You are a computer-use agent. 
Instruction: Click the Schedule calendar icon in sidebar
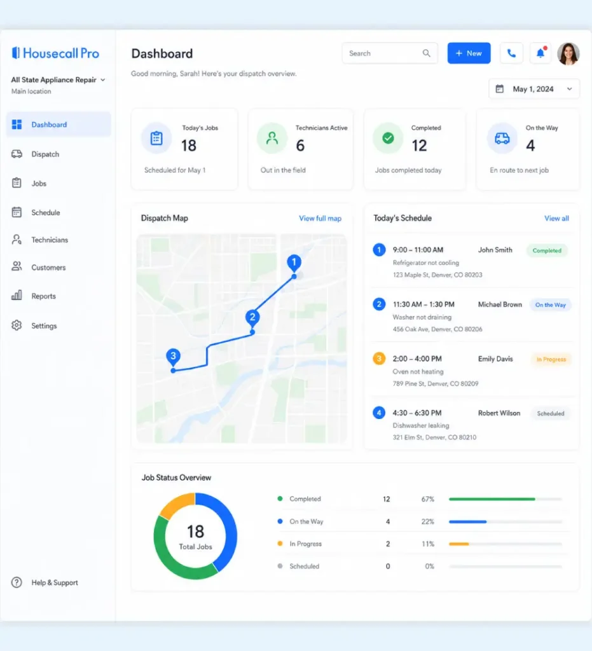(x=17, y=212)
